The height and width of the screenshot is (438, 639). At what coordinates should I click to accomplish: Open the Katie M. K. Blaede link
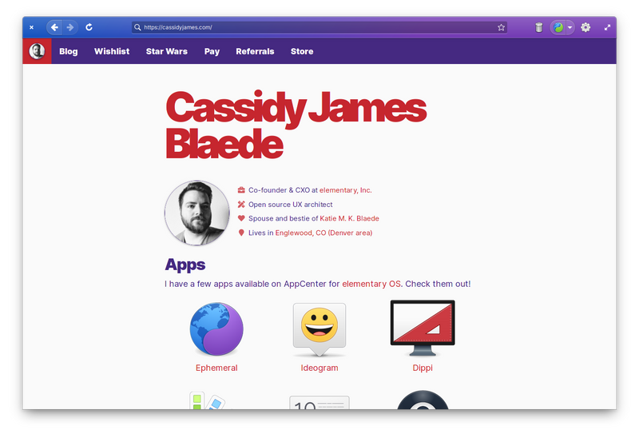(349, 218)
